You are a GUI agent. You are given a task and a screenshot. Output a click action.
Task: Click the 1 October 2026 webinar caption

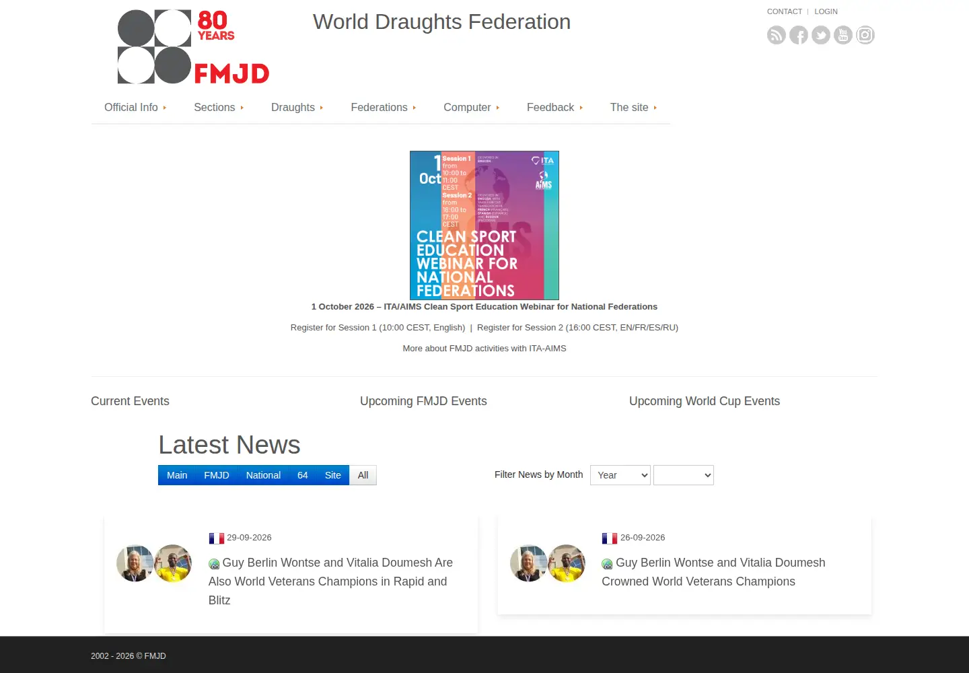click(485, 307)
